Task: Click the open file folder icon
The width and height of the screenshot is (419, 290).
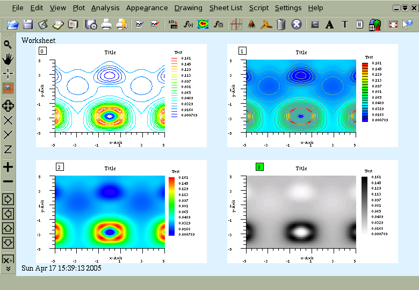Action: pos(12,25)
